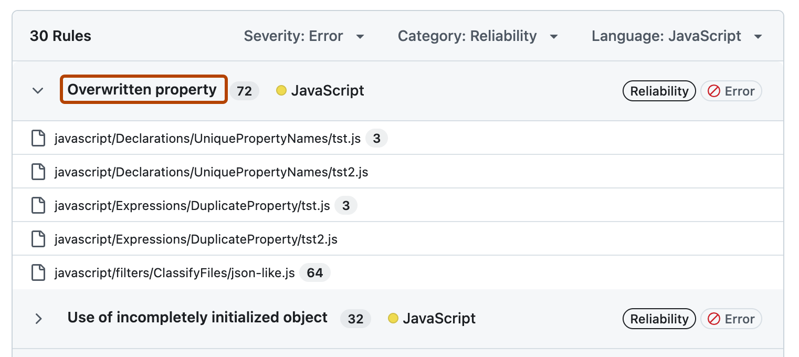
Task: Click the file icon beside DuplicateProperty/tst2.js
Action: 38,239
